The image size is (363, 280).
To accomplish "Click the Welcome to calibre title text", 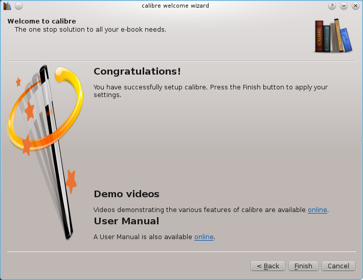I will 42,21.
